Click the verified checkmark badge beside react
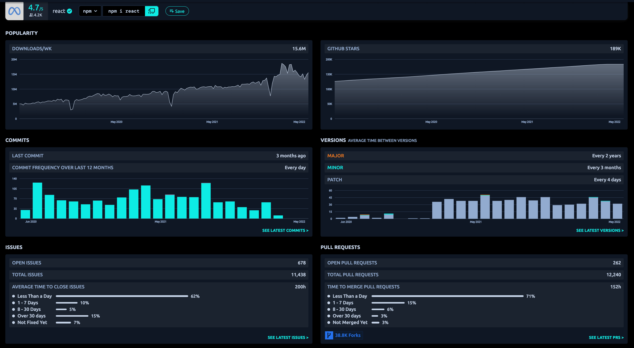This screenshot has width=634, height=348. click(x=70, y=11)
